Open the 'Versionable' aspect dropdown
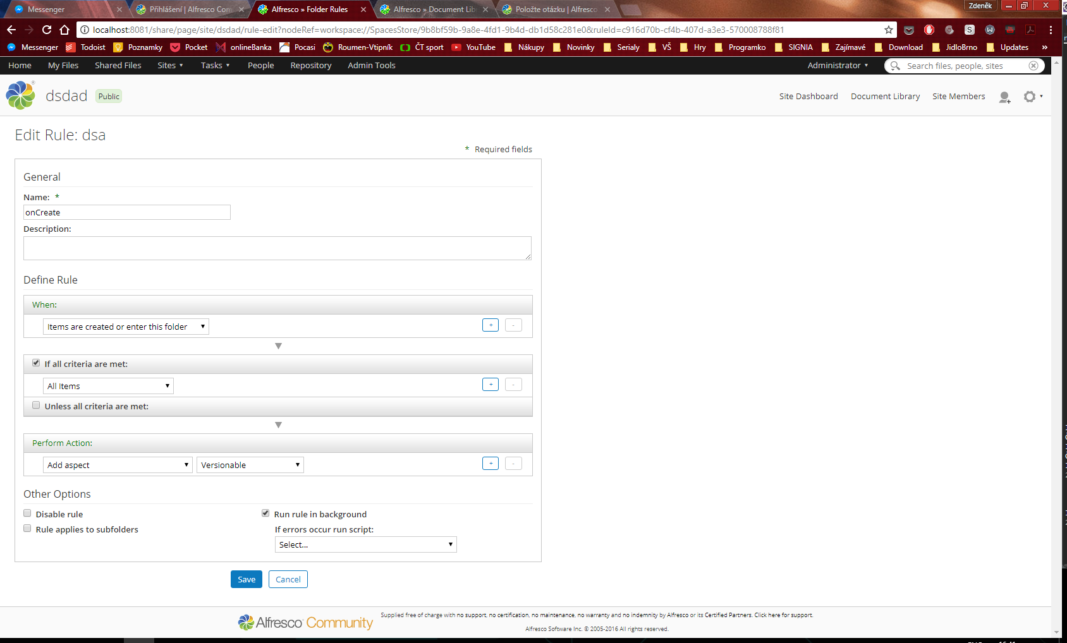1067x643 pixels. (x=250, y=465)
